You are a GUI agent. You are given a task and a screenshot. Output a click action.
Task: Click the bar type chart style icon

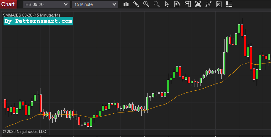tap(126, 4)
